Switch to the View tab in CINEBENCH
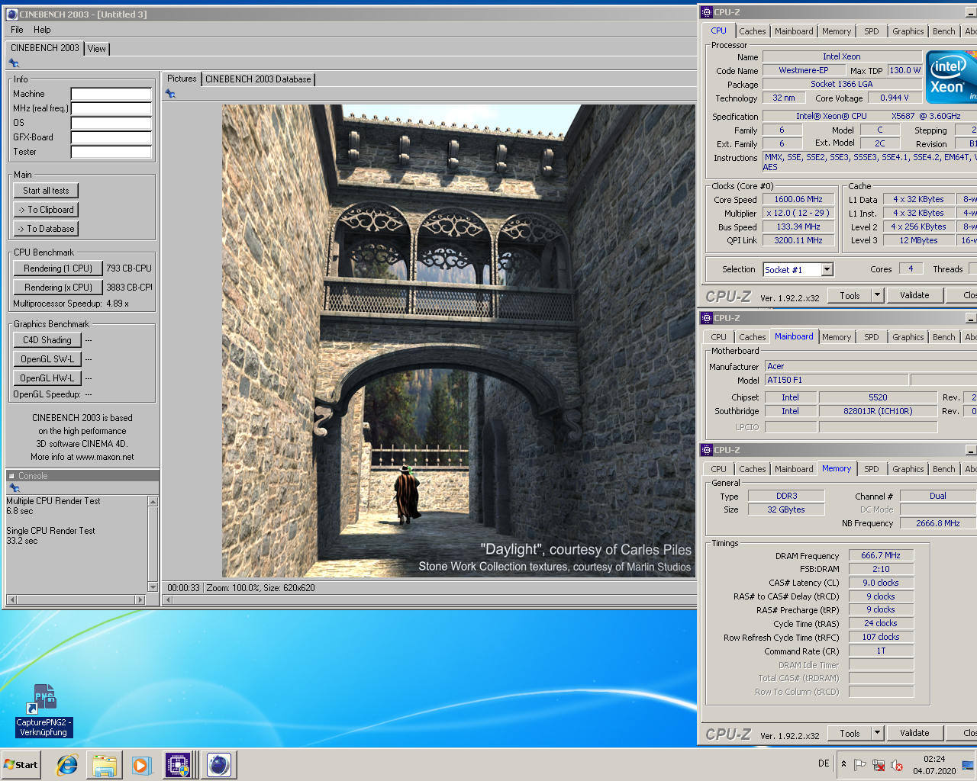This screenshot has width=977, height=781. [97, 48]
